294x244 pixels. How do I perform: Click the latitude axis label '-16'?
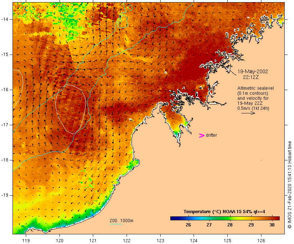[x=5, y=90]
